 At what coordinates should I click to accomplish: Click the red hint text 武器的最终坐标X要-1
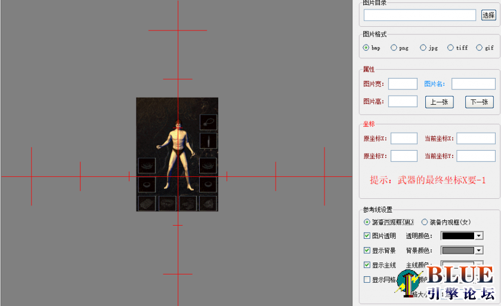441,180
